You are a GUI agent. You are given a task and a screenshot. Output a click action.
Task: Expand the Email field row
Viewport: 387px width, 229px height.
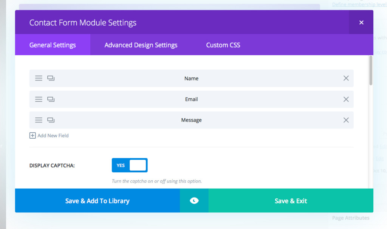tap(191, 99)
